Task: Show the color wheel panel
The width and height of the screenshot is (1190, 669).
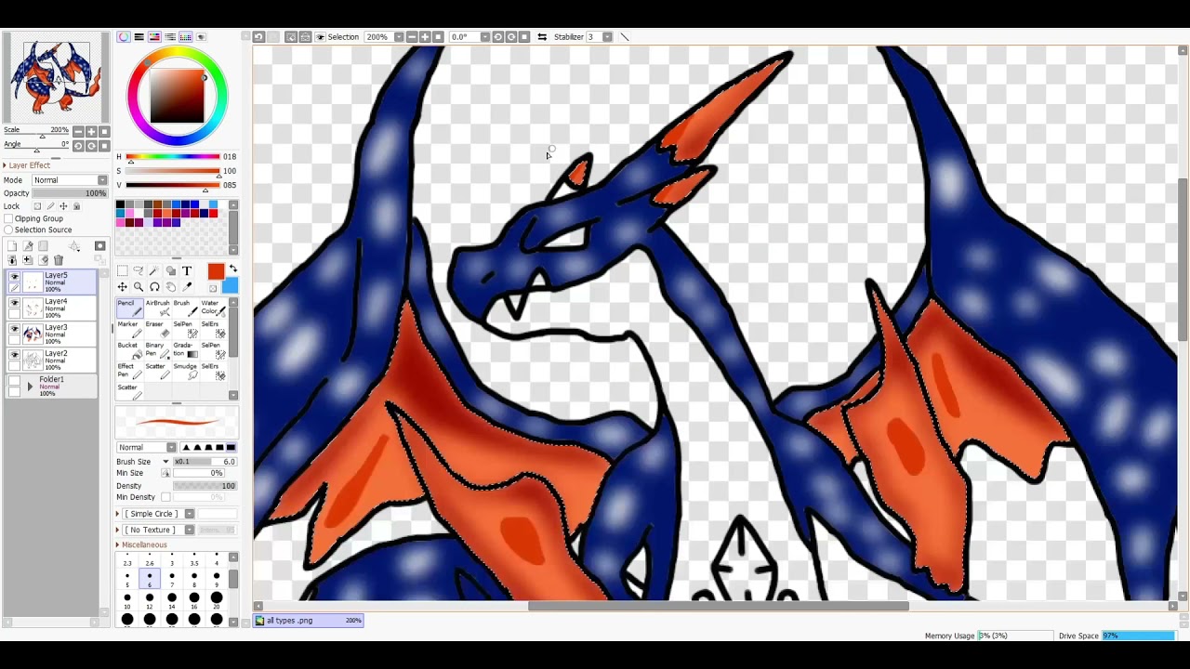Action: (124, 37)
